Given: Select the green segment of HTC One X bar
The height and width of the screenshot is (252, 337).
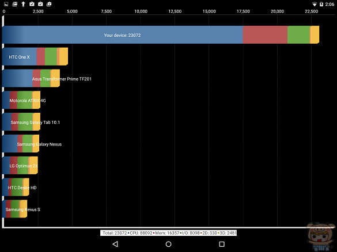Looking at the screenshot, I should (x=51, y=56).
